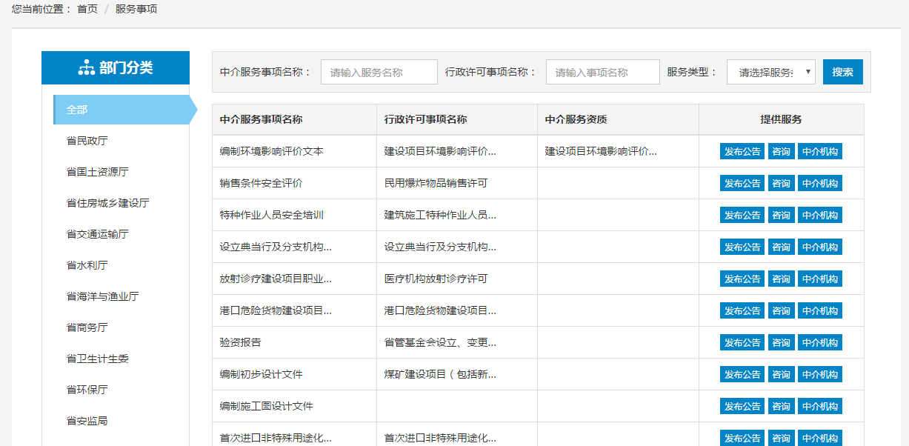The image size is (909, 446).
Task: Click the 部门分类 header icon
Action: point(86,68)
